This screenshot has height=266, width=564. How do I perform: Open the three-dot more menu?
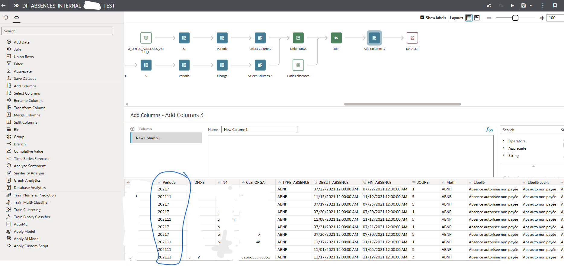coord(543,5)
